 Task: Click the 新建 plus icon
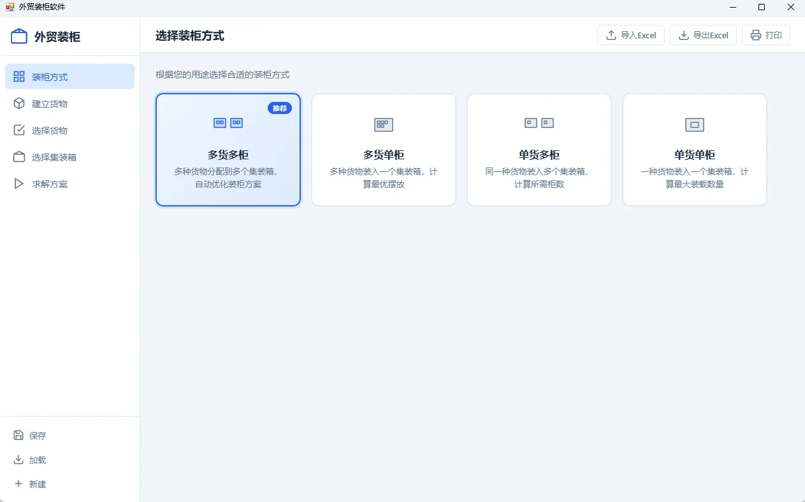tap(18, 484)
